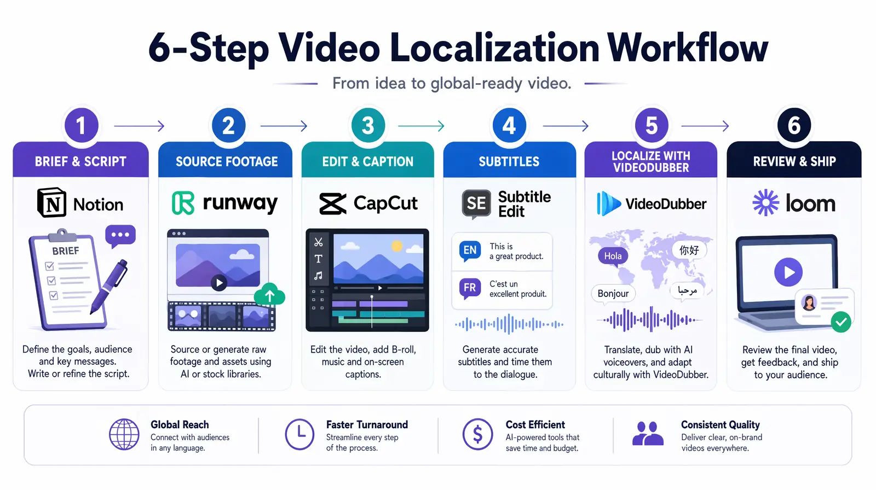Click the Runway logo icon
Screen dimensions: 876x490
[x=183, y=203]
